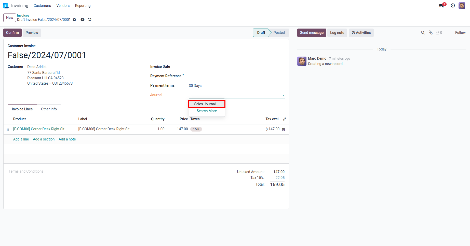Click the discard changes undo icon

[90, 19]
